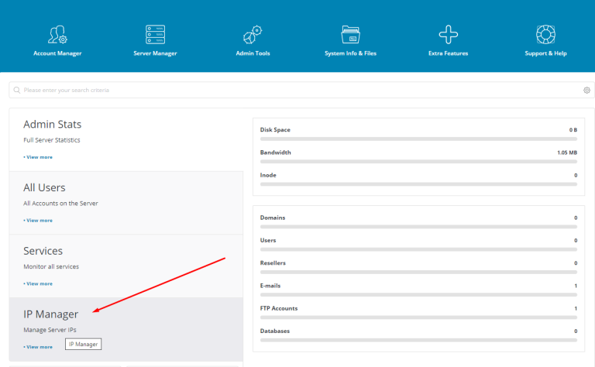Open the IP Manager heading

pyautogui.click(x=50, y=314)
